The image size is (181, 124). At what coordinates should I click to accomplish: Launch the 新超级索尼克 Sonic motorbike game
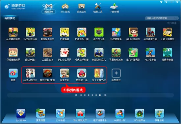(99, 53)
